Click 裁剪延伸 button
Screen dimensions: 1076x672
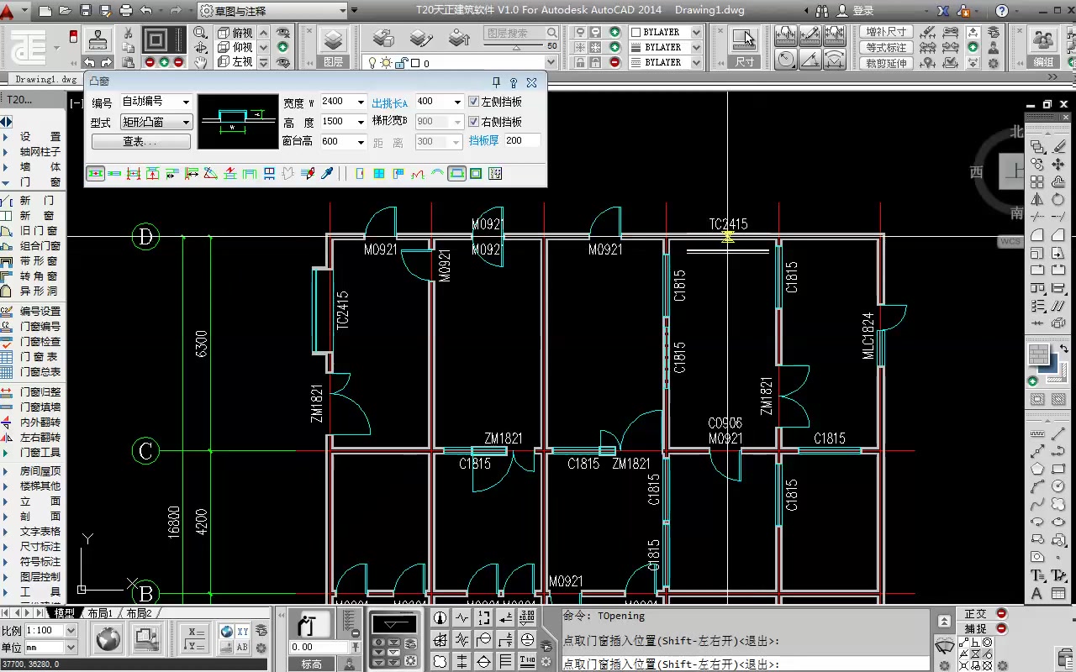[x=886, y=63]
